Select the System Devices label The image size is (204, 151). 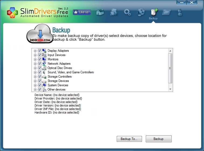point(58,85)
